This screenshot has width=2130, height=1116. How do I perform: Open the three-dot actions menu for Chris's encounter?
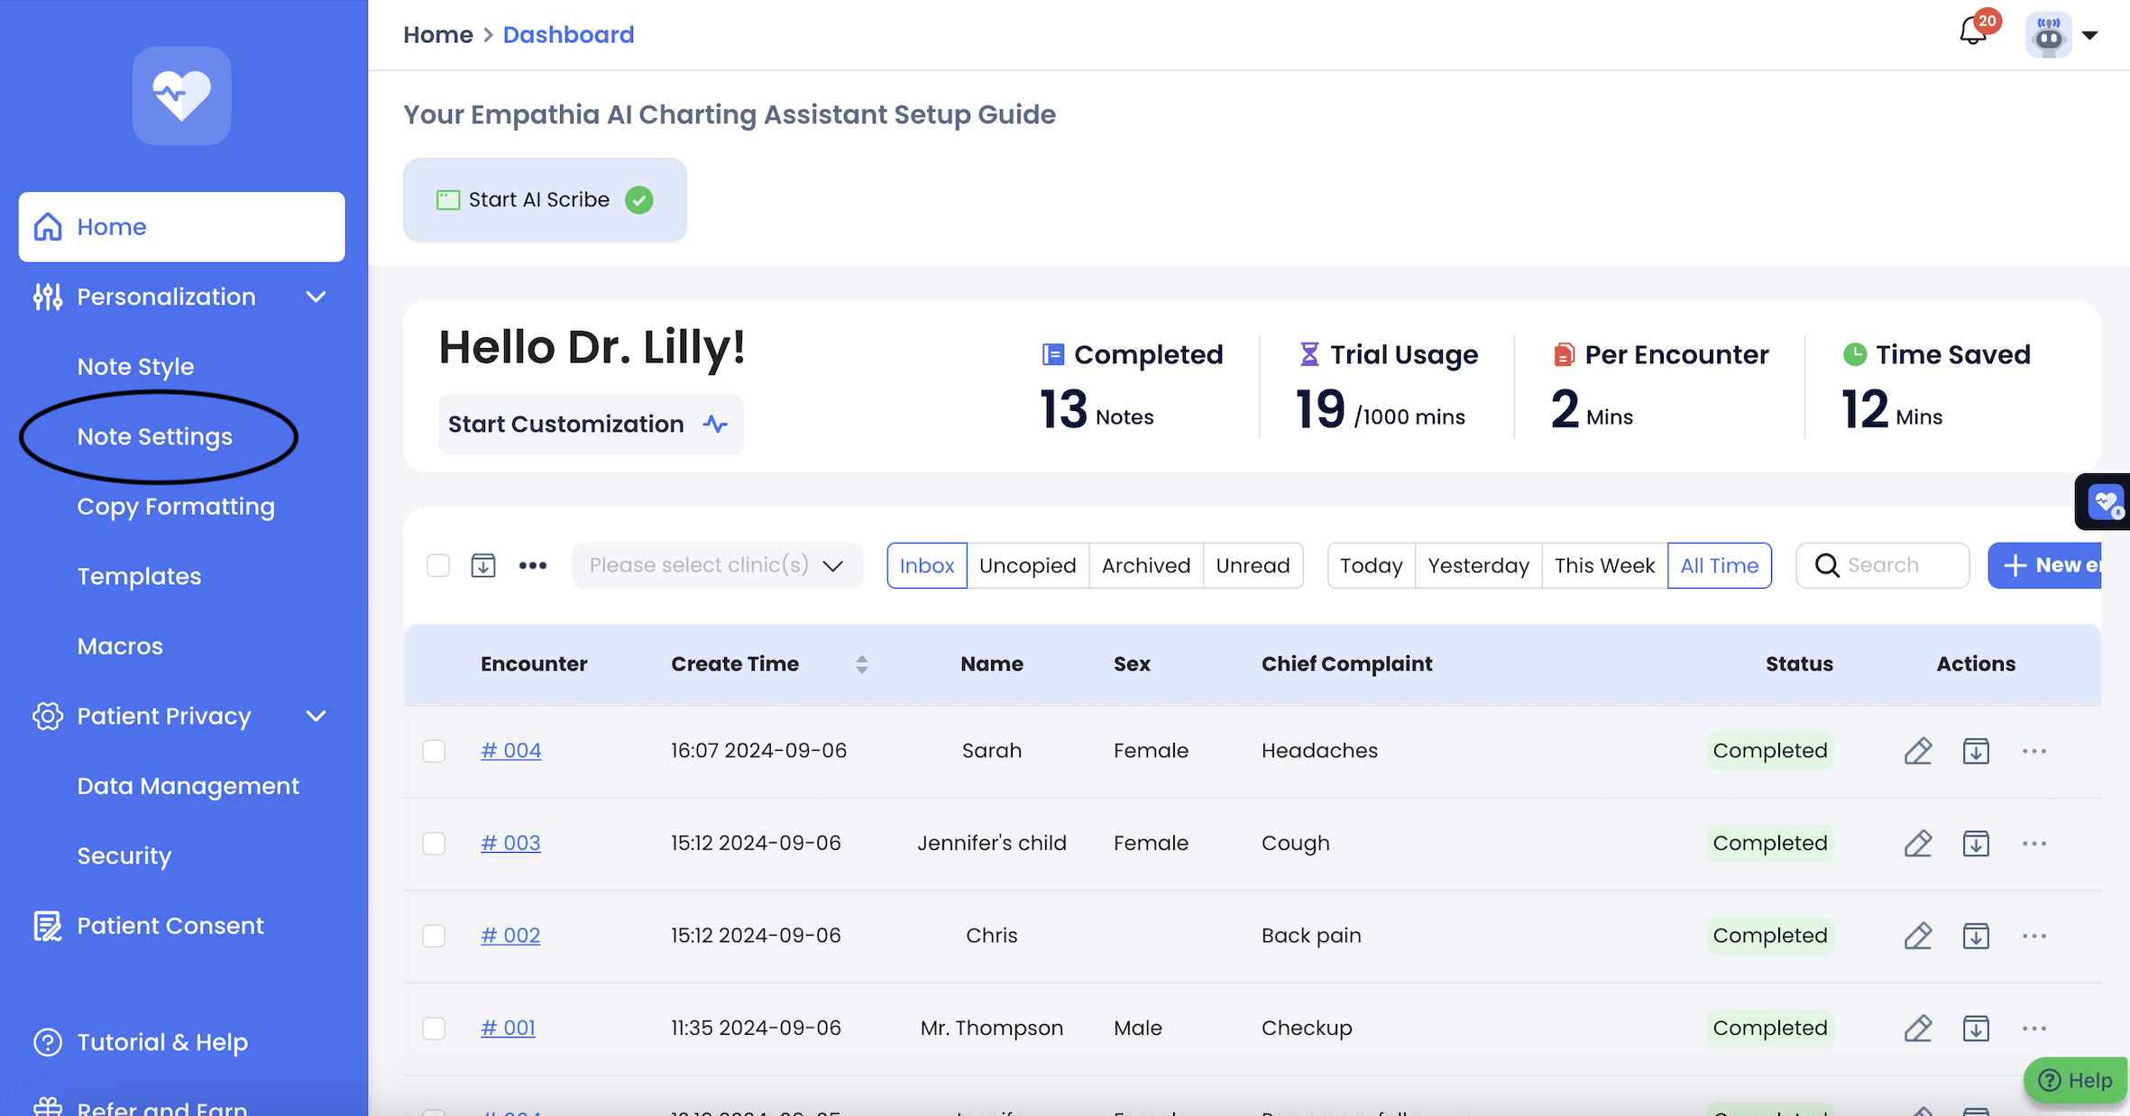[x=2034, y=936]
